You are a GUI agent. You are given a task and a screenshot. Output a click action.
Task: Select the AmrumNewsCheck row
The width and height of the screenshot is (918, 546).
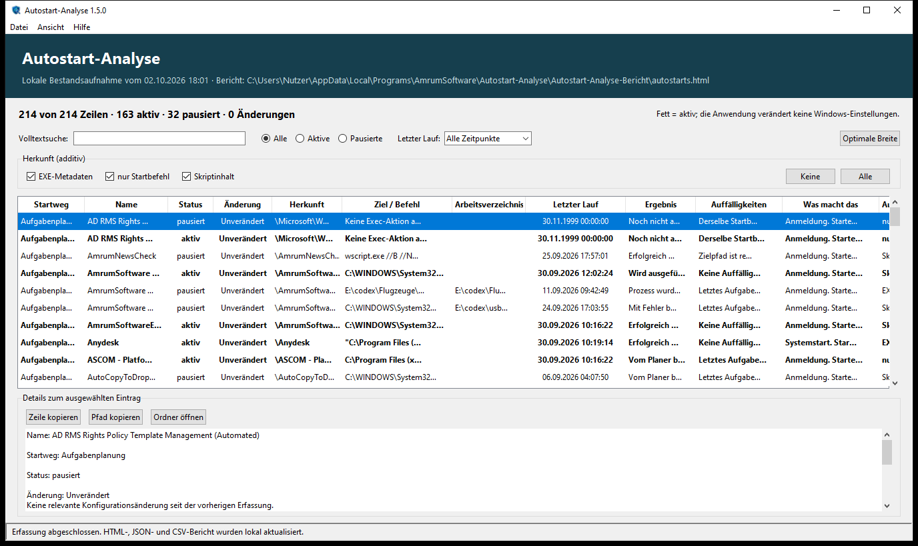pos(454,256)
